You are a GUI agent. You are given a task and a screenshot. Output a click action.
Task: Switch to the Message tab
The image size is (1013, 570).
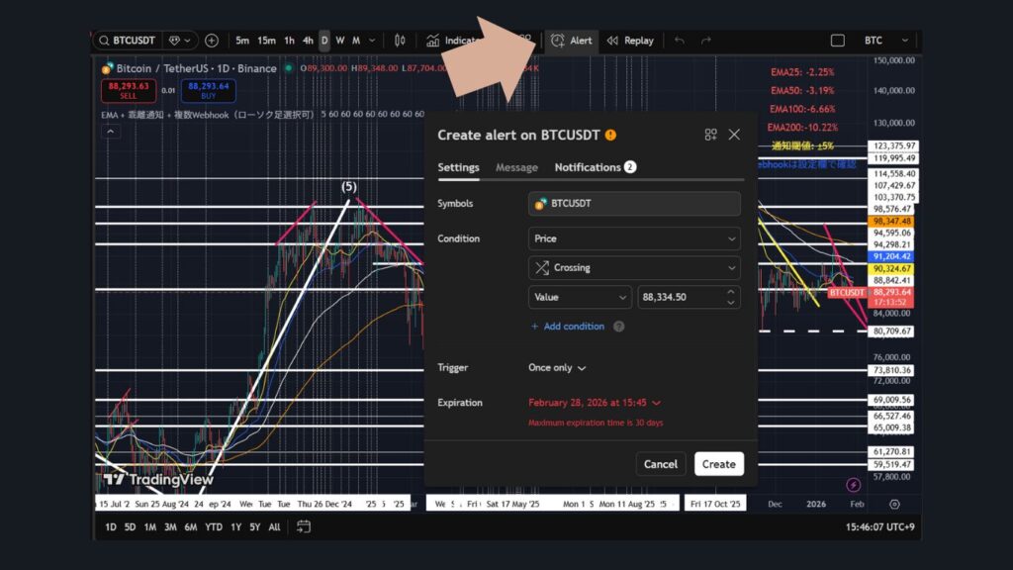(x=516, y=167)
